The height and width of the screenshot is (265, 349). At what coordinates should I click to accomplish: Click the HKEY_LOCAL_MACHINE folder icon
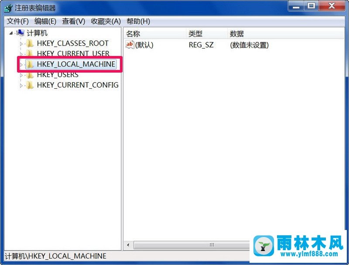pos(30,64)
